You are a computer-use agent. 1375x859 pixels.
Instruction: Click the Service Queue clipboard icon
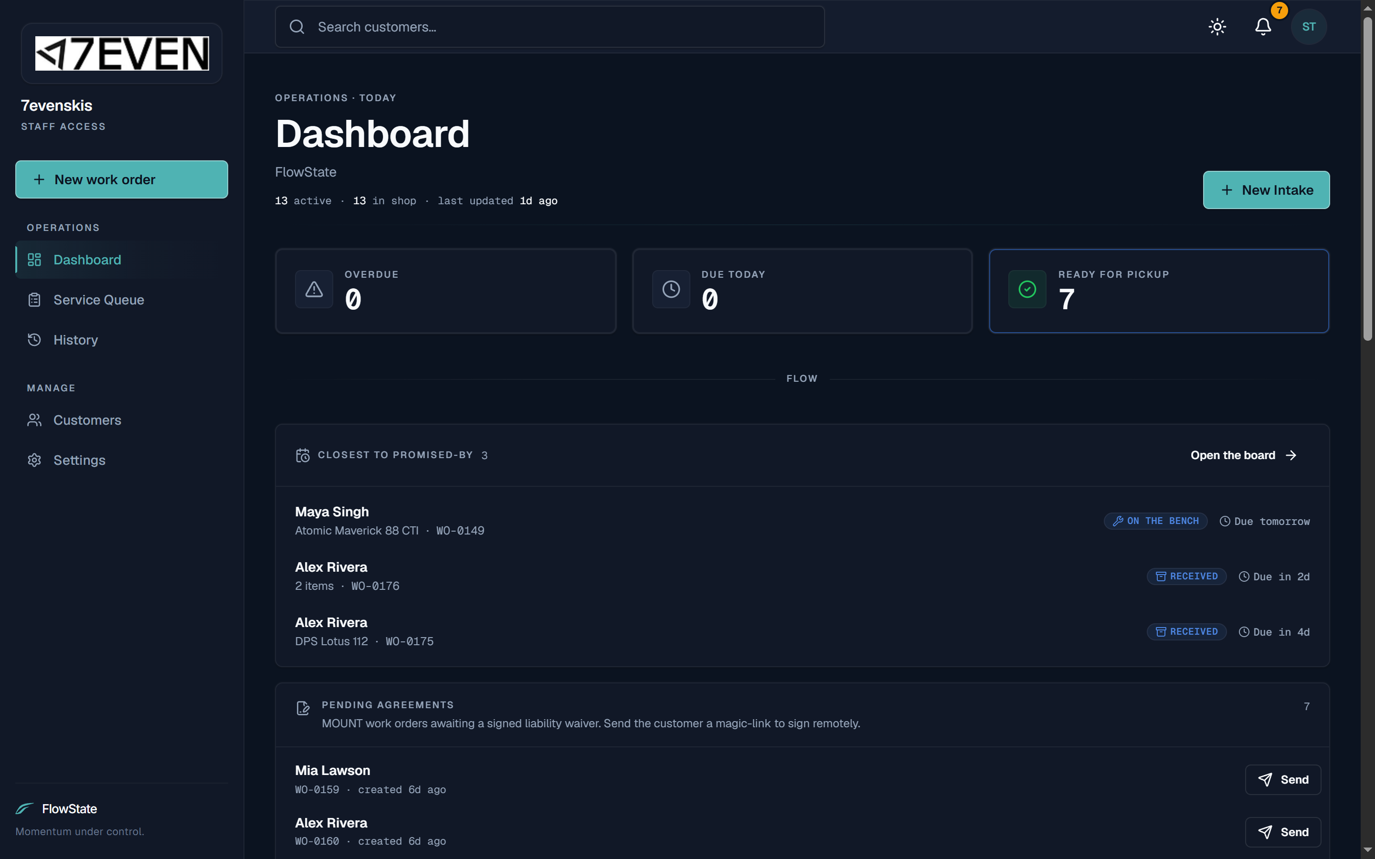click(x=34, y=300)
